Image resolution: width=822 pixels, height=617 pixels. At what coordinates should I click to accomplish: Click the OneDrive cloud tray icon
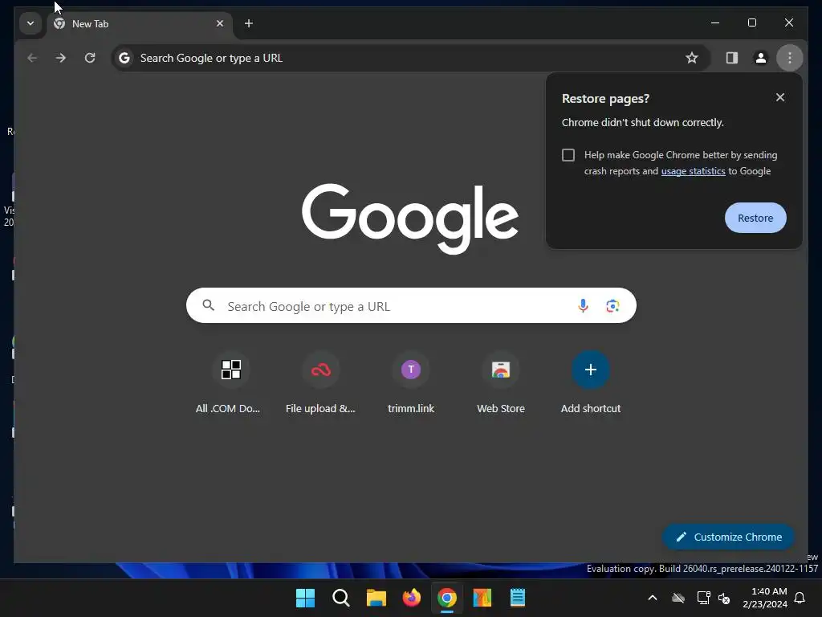click(x=678, y=598)
